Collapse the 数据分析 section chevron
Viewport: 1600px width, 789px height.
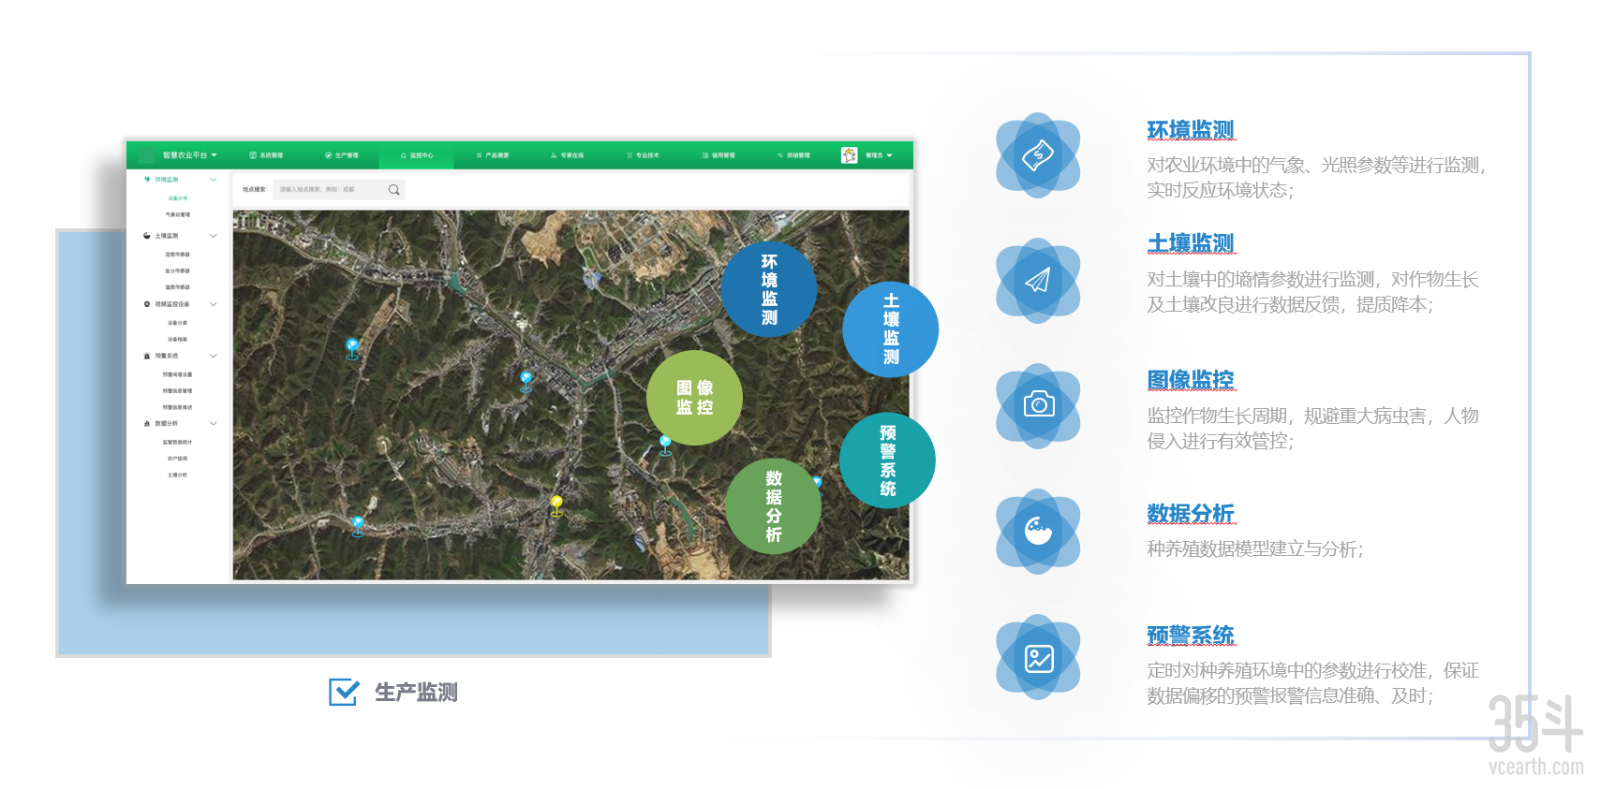pyautogui.click(x=214, y=423)
